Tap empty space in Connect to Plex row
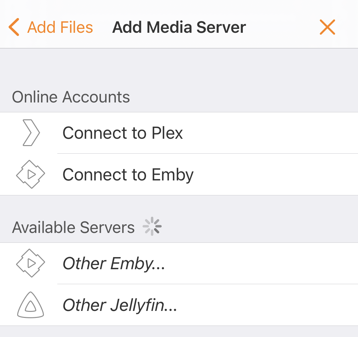 tap(270, 133)
